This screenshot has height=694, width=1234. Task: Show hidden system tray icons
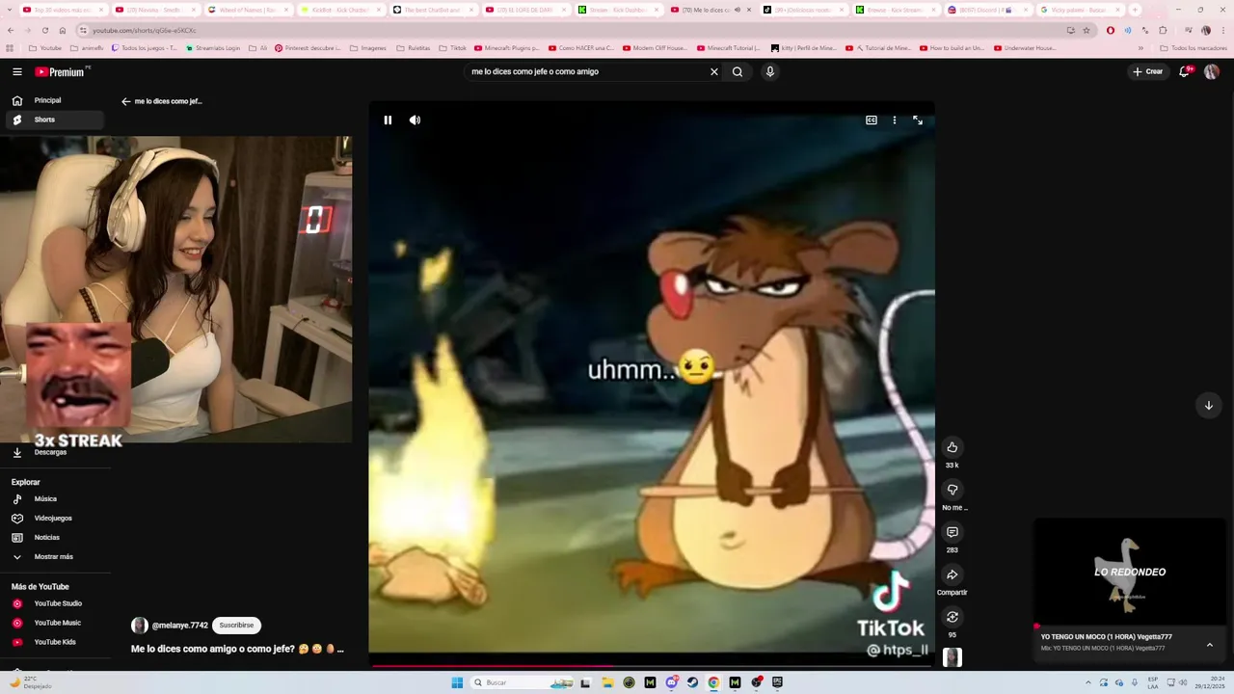coord(1088,682)
